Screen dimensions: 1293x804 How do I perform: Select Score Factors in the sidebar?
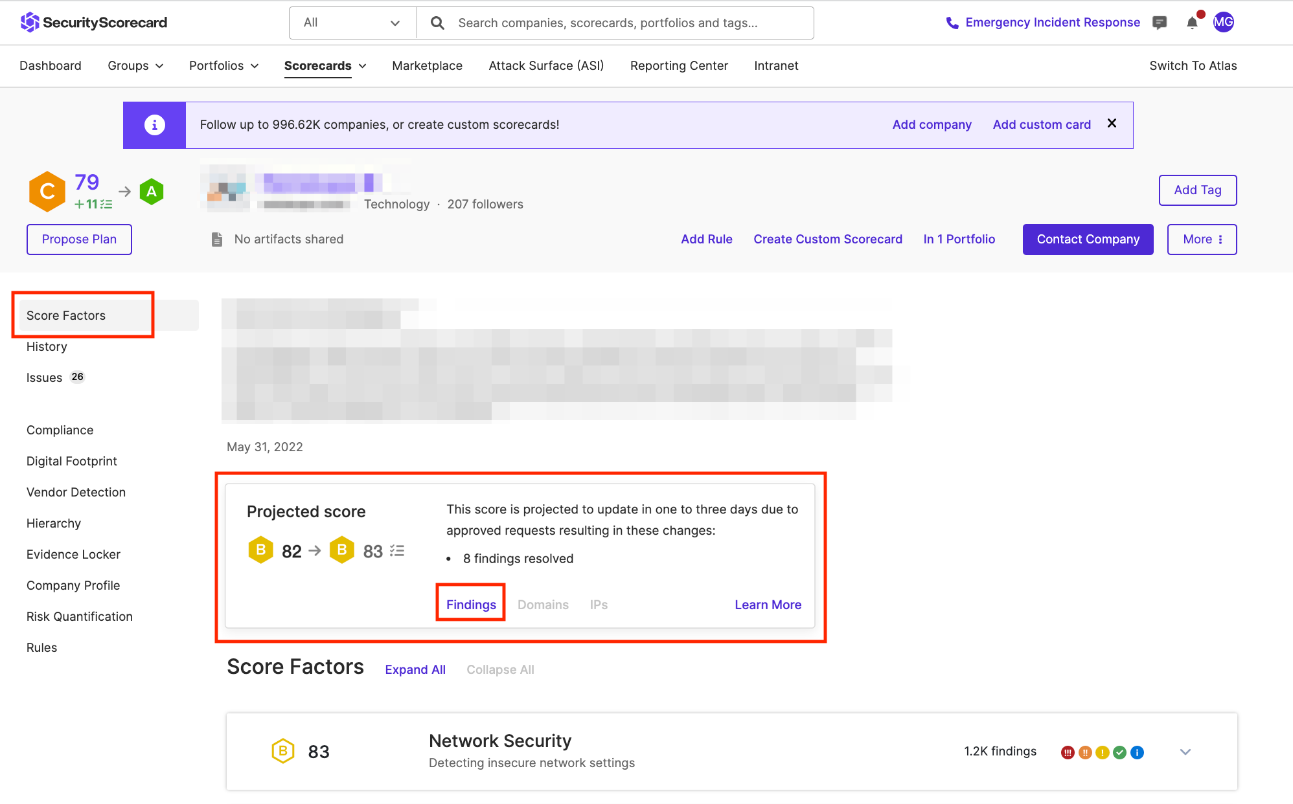coord(109,315)
